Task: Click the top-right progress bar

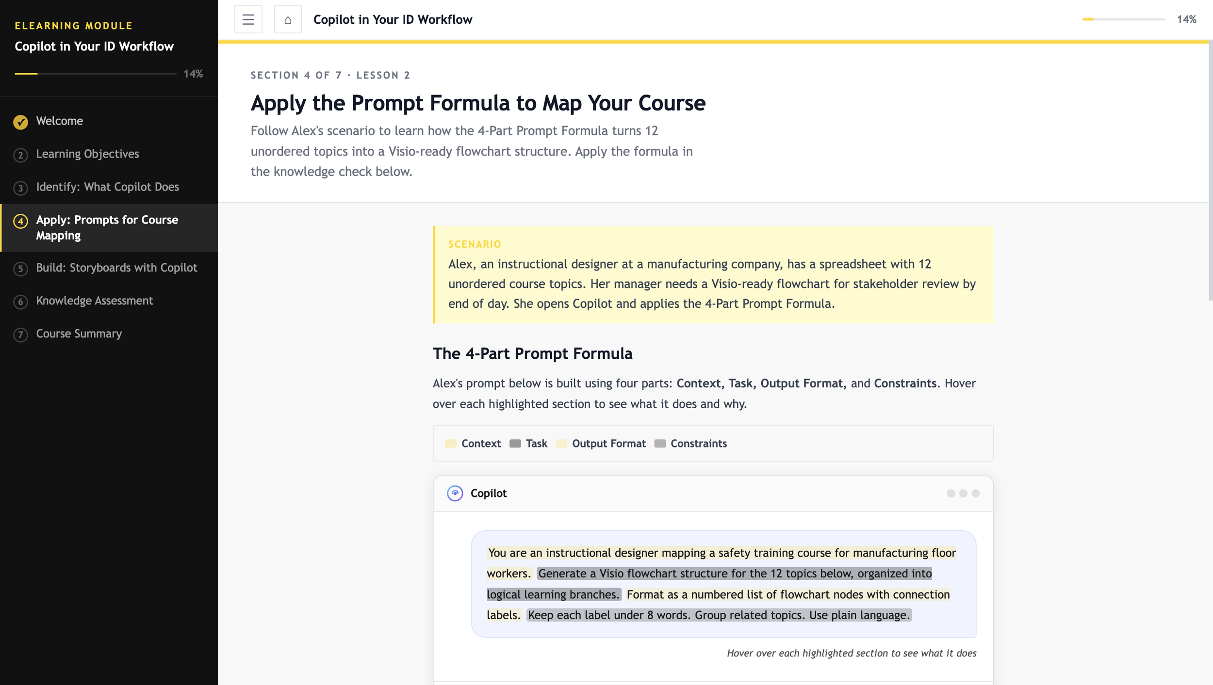Action: pos(1123,19)
